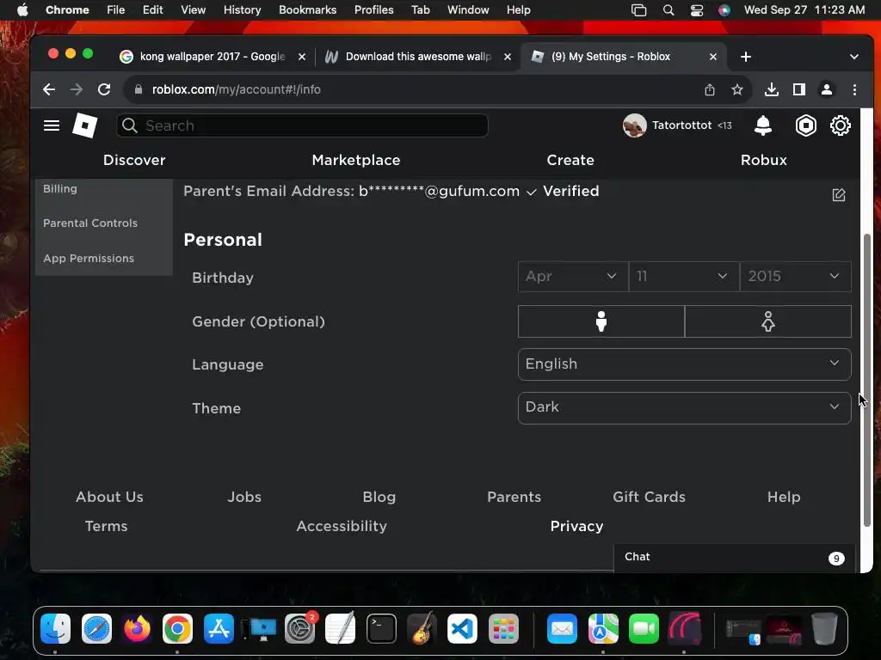
Task: Open Control Center in menu bar
Action: tap(697, 10)
